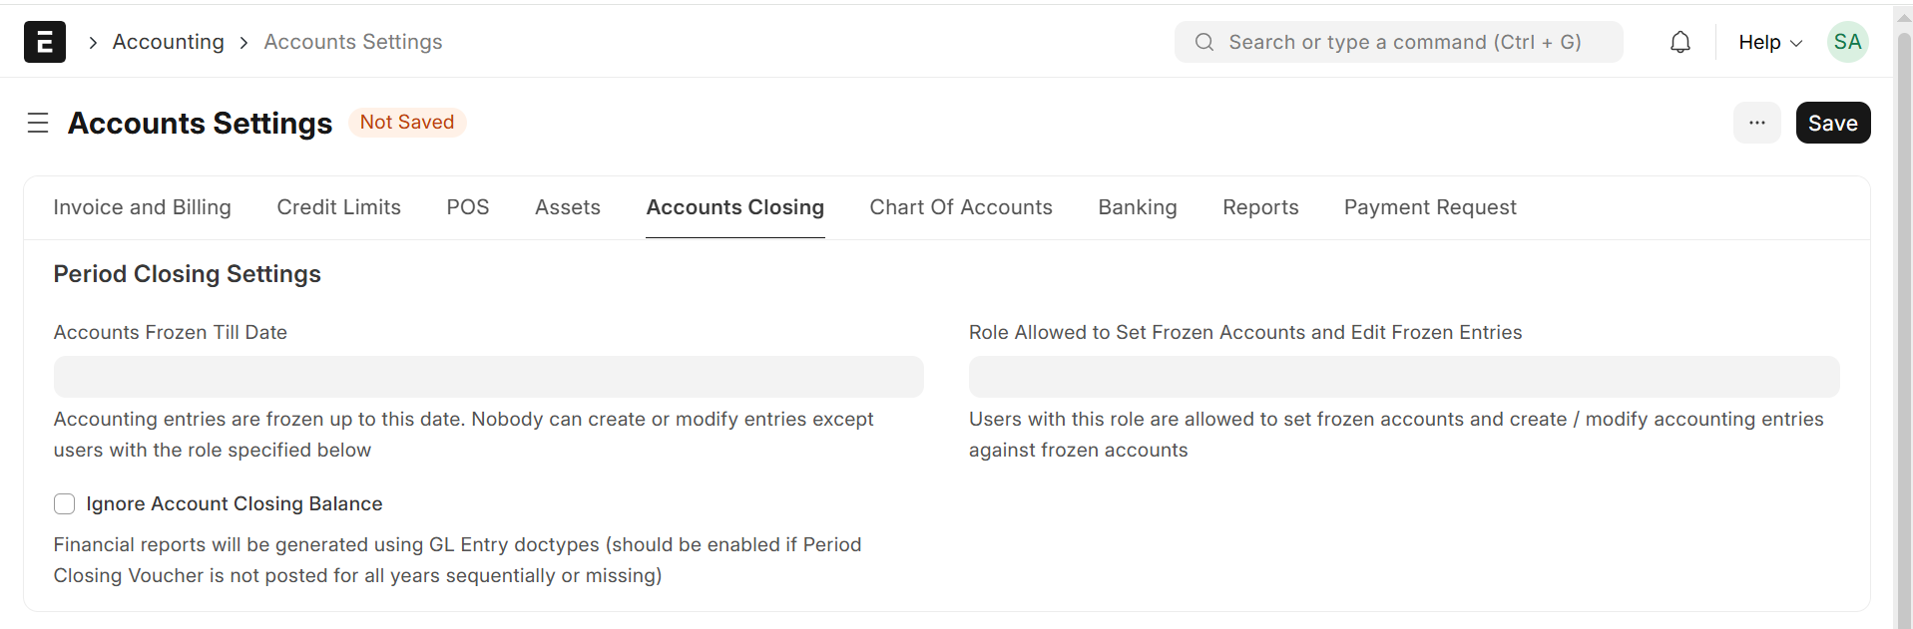
Task: Expand the Help dropdown menu
Action: pyautogui.click(x=1769, y=42)
